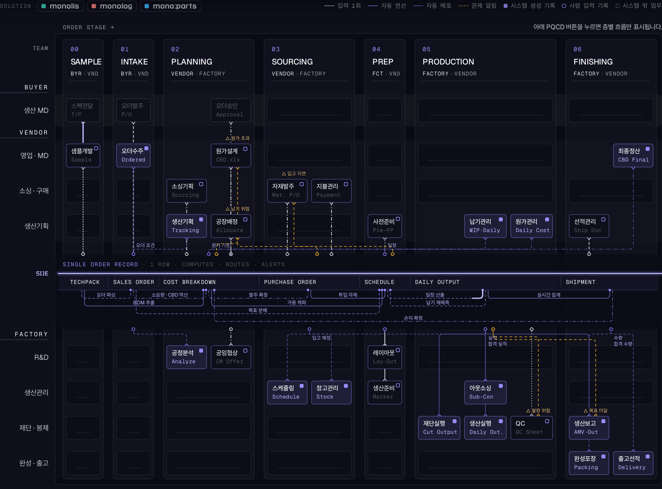The width and height of the screenshot is (662, 489).
Task: Select the 창고관리 Stock node
Action: [331, 392]
